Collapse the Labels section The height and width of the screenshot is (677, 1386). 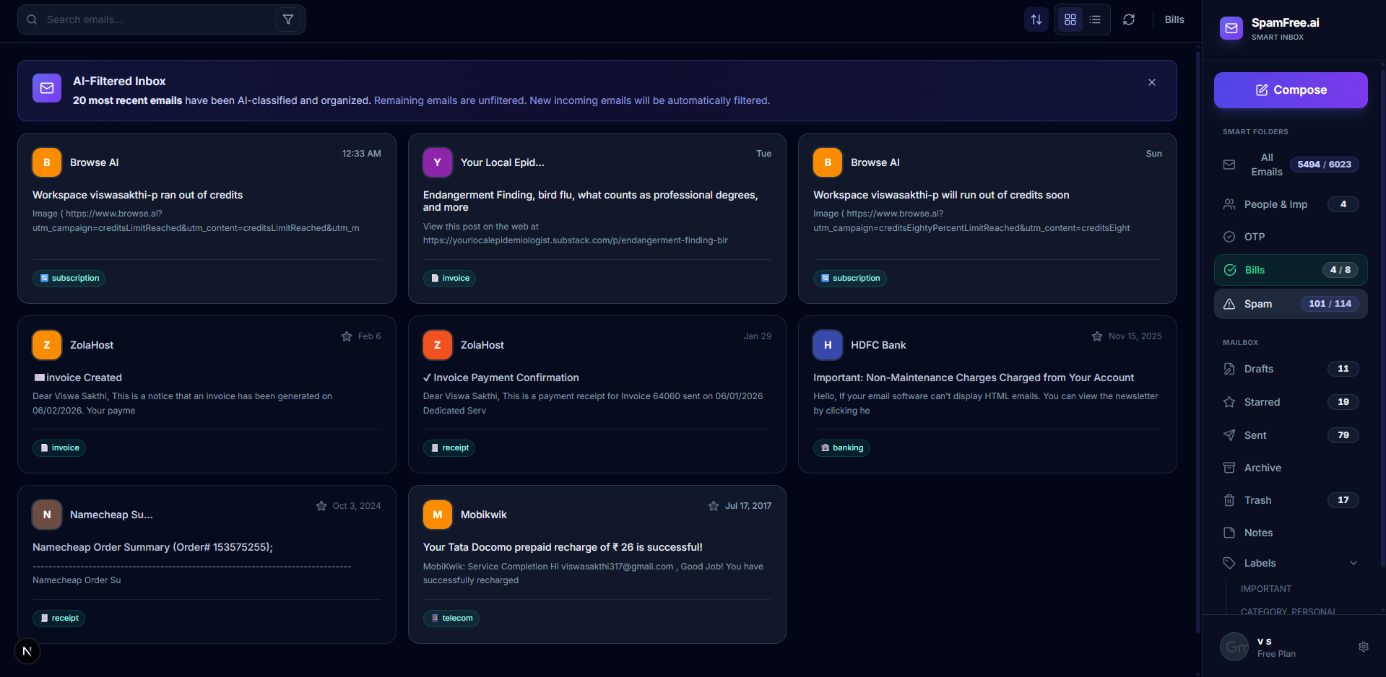pos(1353,562)
